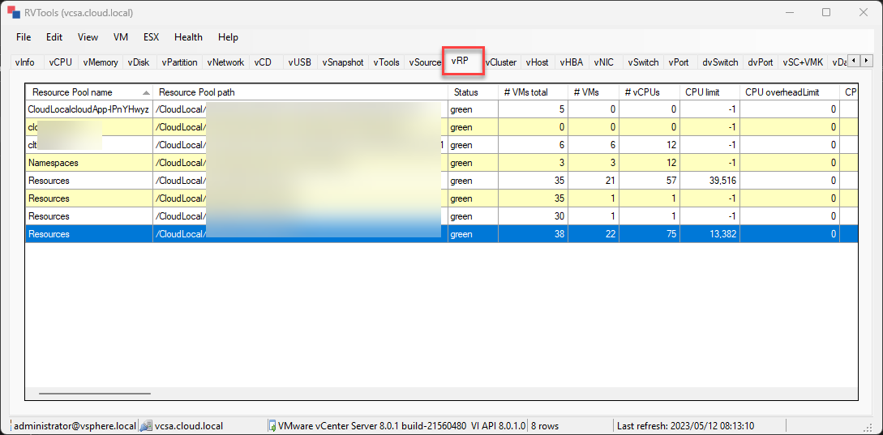Switch to the vMemory tab

[x=101, y=62]
